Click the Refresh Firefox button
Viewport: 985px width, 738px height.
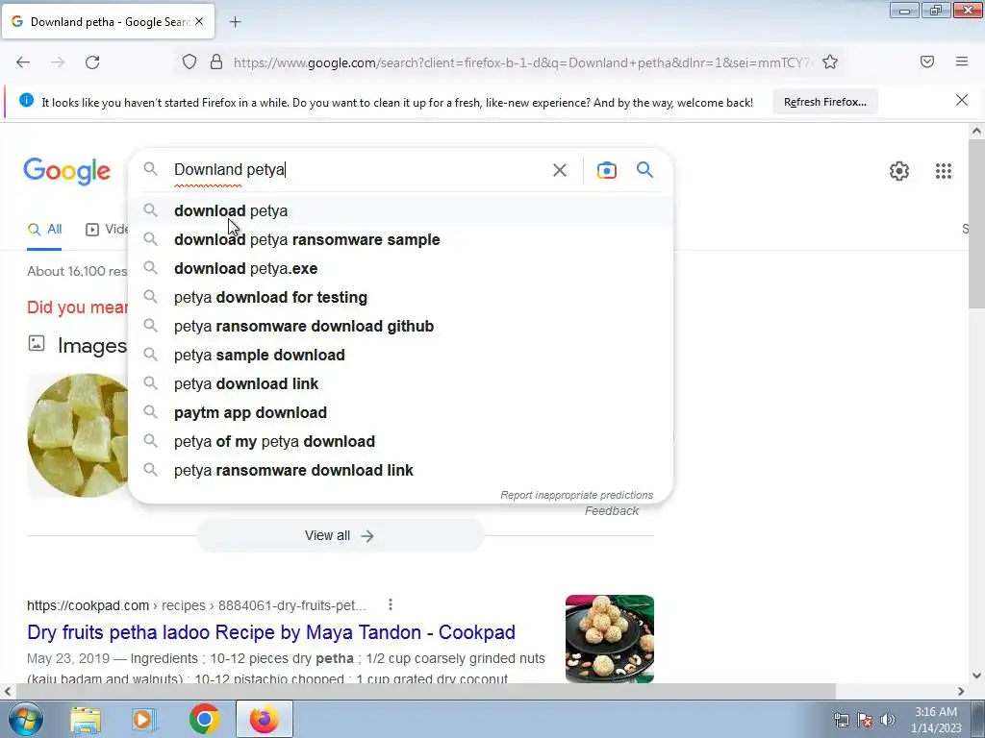pos(824,102)
